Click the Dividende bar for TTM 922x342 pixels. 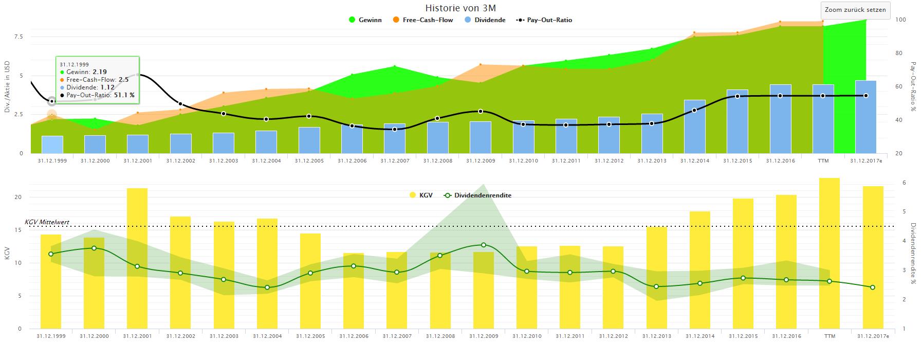823,119
